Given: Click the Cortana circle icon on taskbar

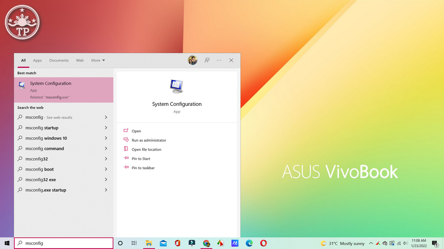Looking at the screenshot, I should click(120, 243).
